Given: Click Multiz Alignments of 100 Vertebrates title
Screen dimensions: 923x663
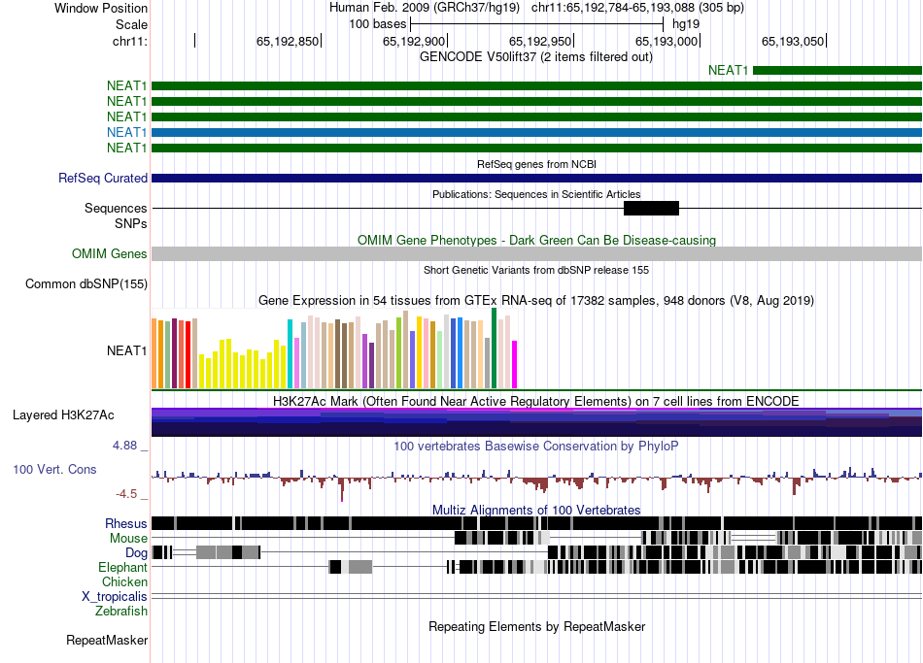Looking at the screenshot, I should coord(536,510).
